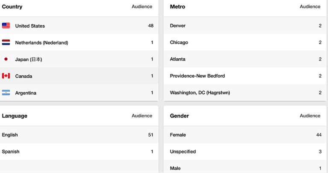The height and width of the screenshot is (173, 328).
Task: Sort by Metro table Audience header
Action: coord(310,7)
